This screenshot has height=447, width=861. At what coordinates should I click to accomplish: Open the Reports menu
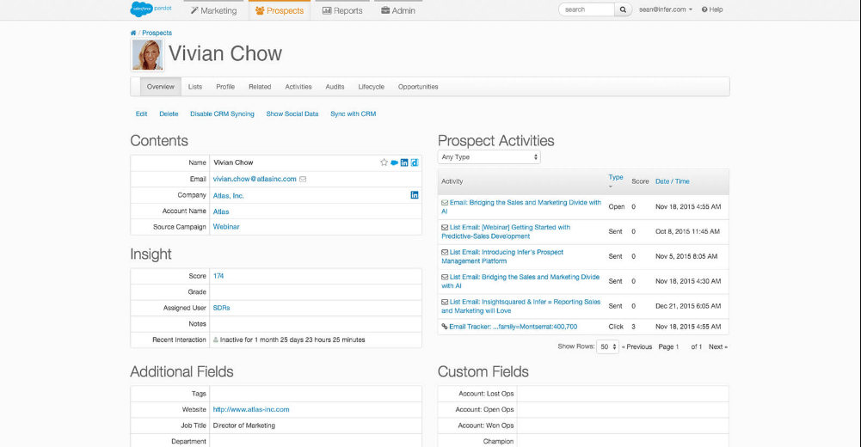pyautogui.click(x=342, y=10)
